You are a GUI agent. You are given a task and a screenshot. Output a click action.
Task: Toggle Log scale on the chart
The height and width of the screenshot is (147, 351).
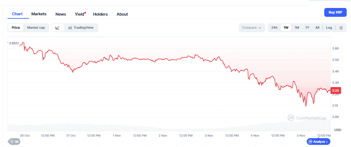point(329,28)
